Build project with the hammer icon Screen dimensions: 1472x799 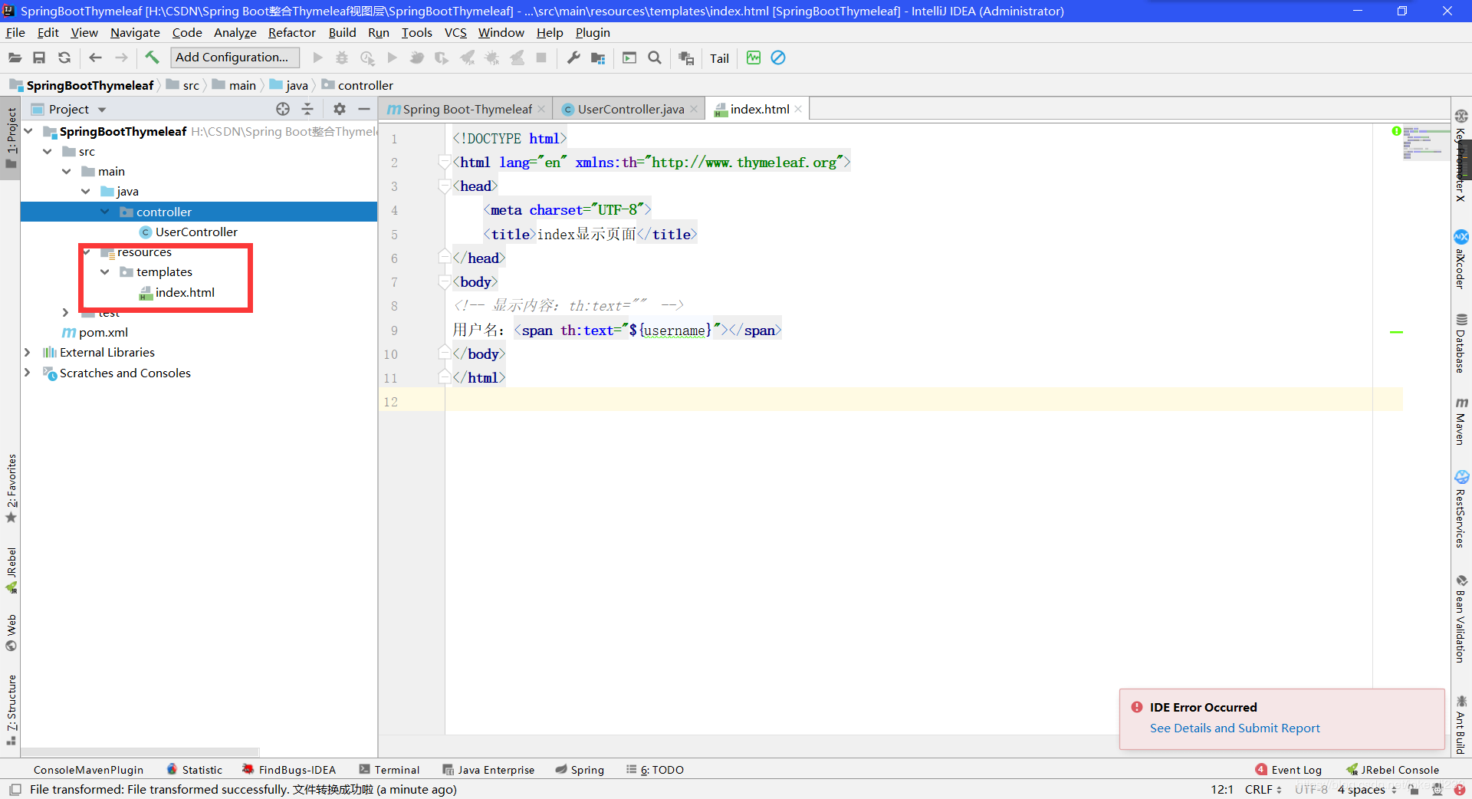152,58
